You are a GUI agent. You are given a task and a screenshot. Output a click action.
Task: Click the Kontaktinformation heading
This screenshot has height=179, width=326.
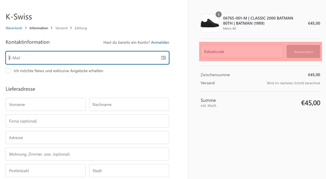pyautogui.click(x=28, y=42)
